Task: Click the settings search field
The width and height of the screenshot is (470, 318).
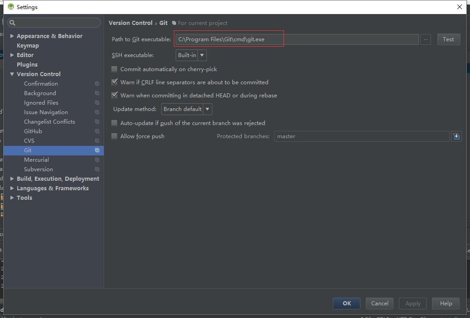Action: click(x=54, y=23)
